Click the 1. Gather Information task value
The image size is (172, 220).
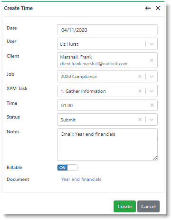coord(83,91)
